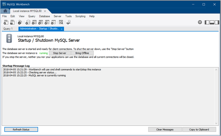Click Copy to Clipboard button

point(199,130)
